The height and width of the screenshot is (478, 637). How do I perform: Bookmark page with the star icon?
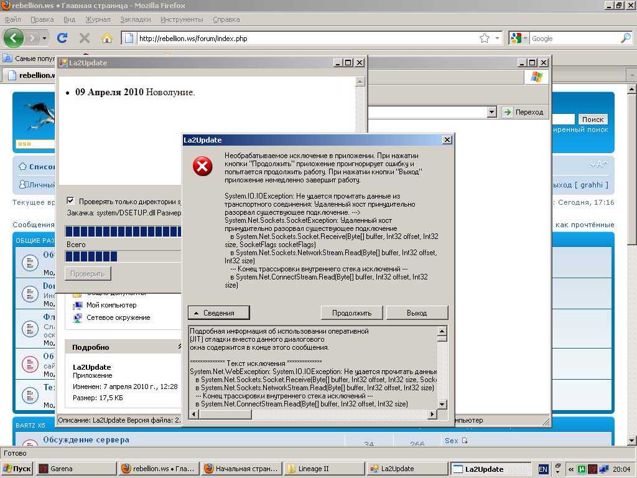484,38
